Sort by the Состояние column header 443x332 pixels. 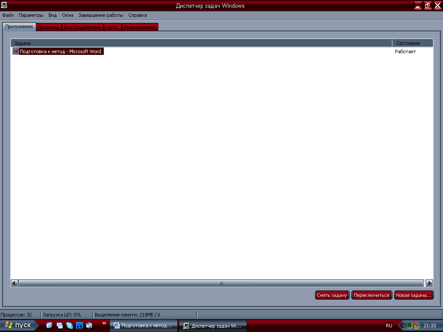pyautogui.click(x=412, y=43)
